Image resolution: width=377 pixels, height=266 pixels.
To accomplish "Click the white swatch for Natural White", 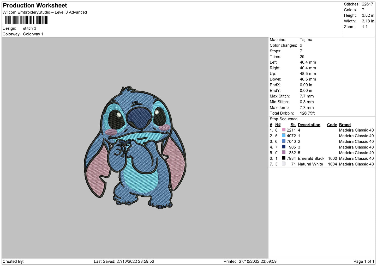I will point(284,164).
